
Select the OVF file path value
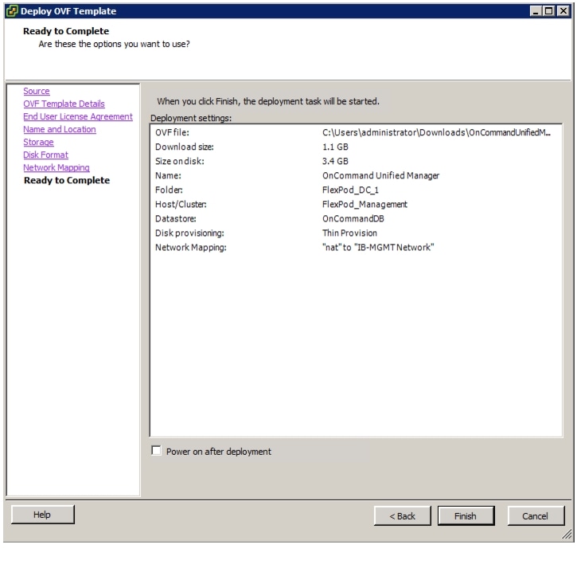coord(436,132)
